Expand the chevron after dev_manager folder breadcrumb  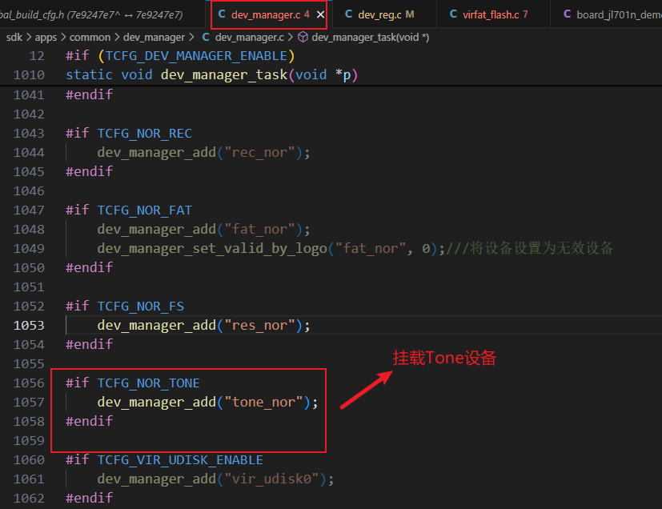click(x=191, y=37)
